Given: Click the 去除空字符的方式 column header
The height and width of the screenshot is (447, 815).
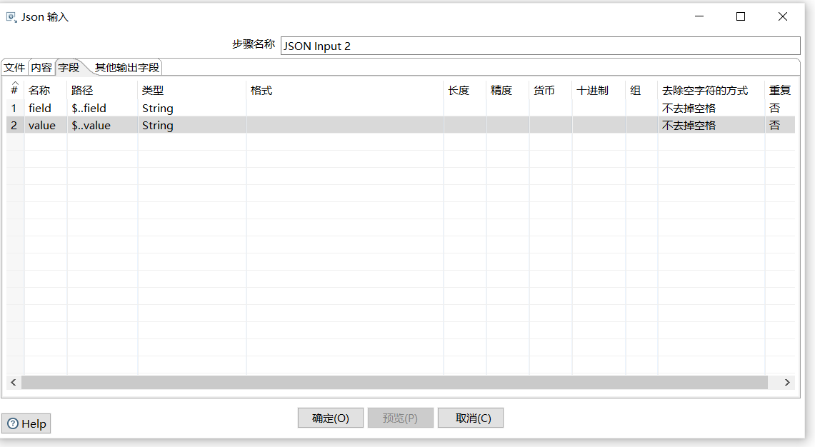Looking at the screenshot, I should pyautogui.click(x=711, y=91).
